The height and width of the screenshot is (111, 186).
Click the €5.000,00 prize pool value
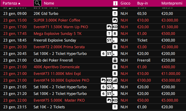pos(170,100)
